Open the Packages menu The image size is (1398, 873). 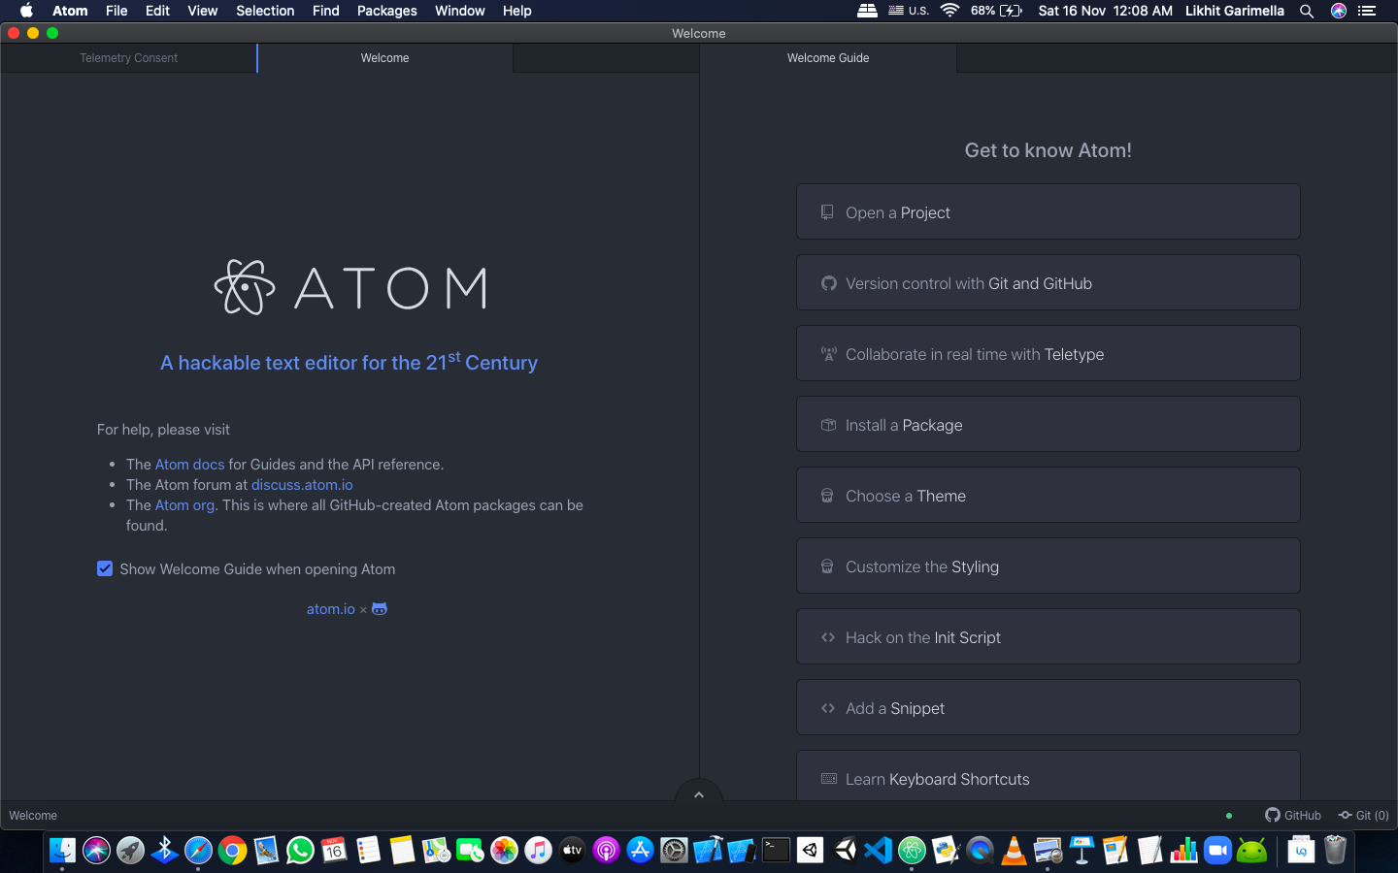click(386, 11)
